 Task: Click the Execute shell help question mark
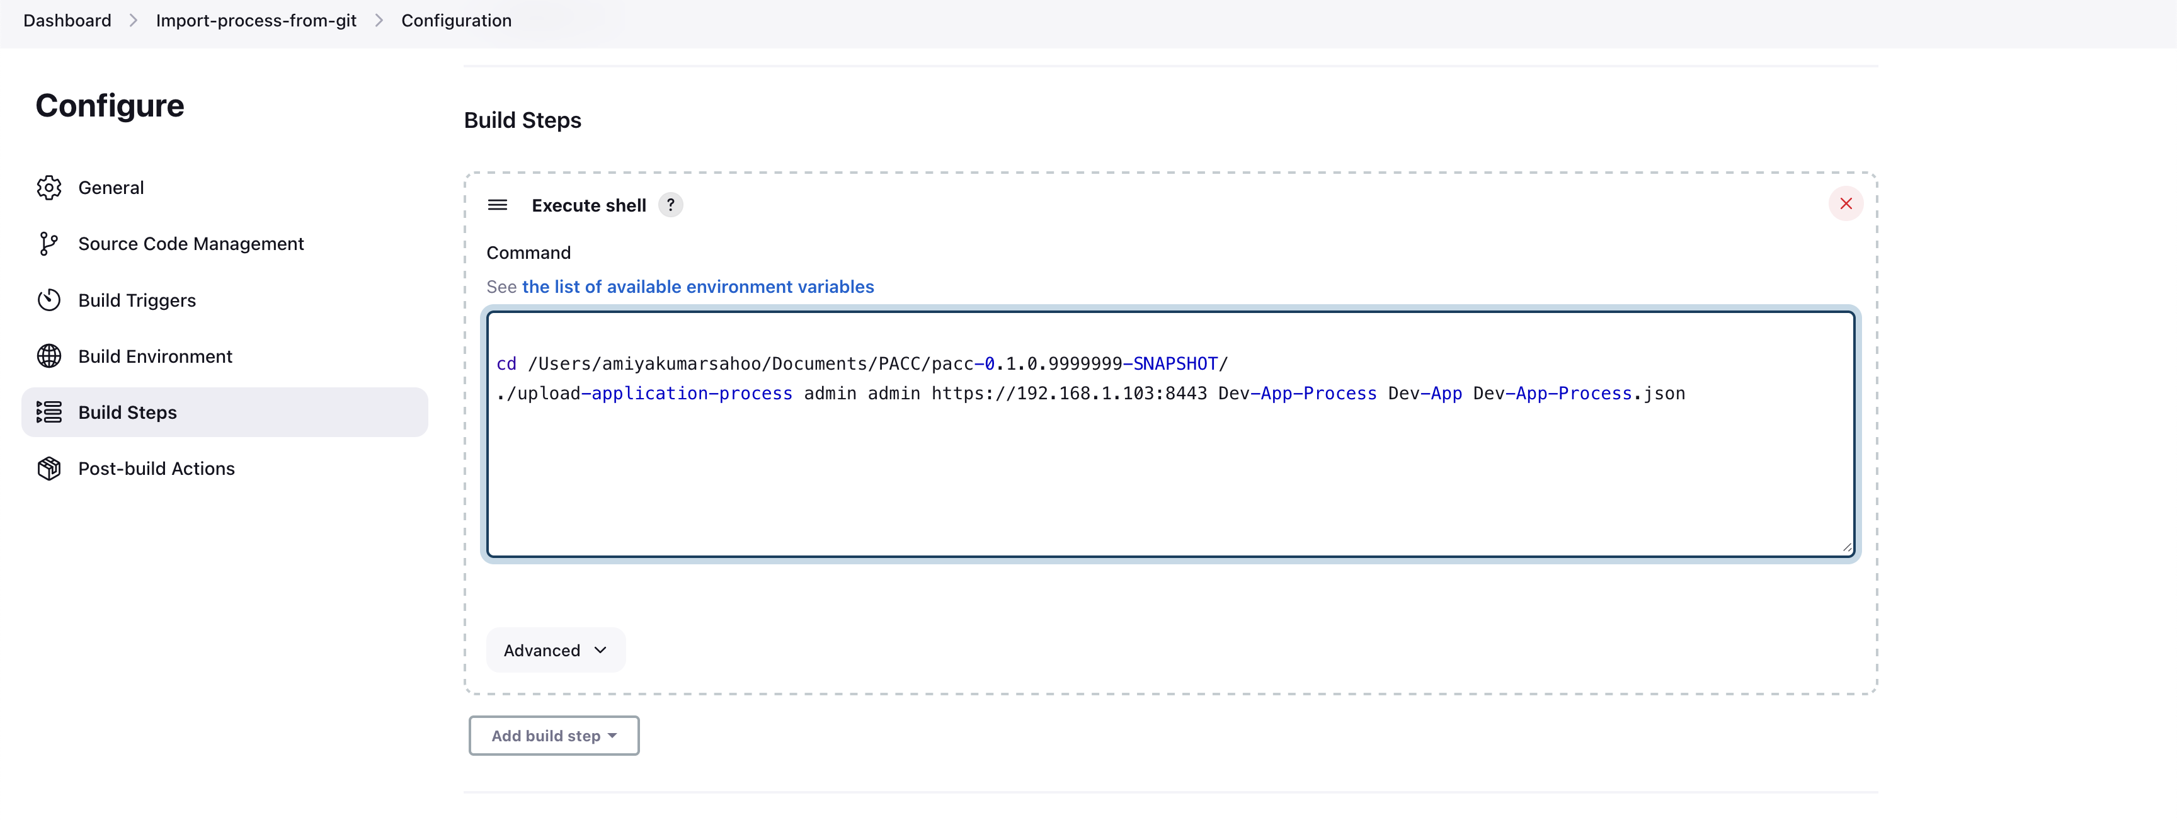(670, 205)
